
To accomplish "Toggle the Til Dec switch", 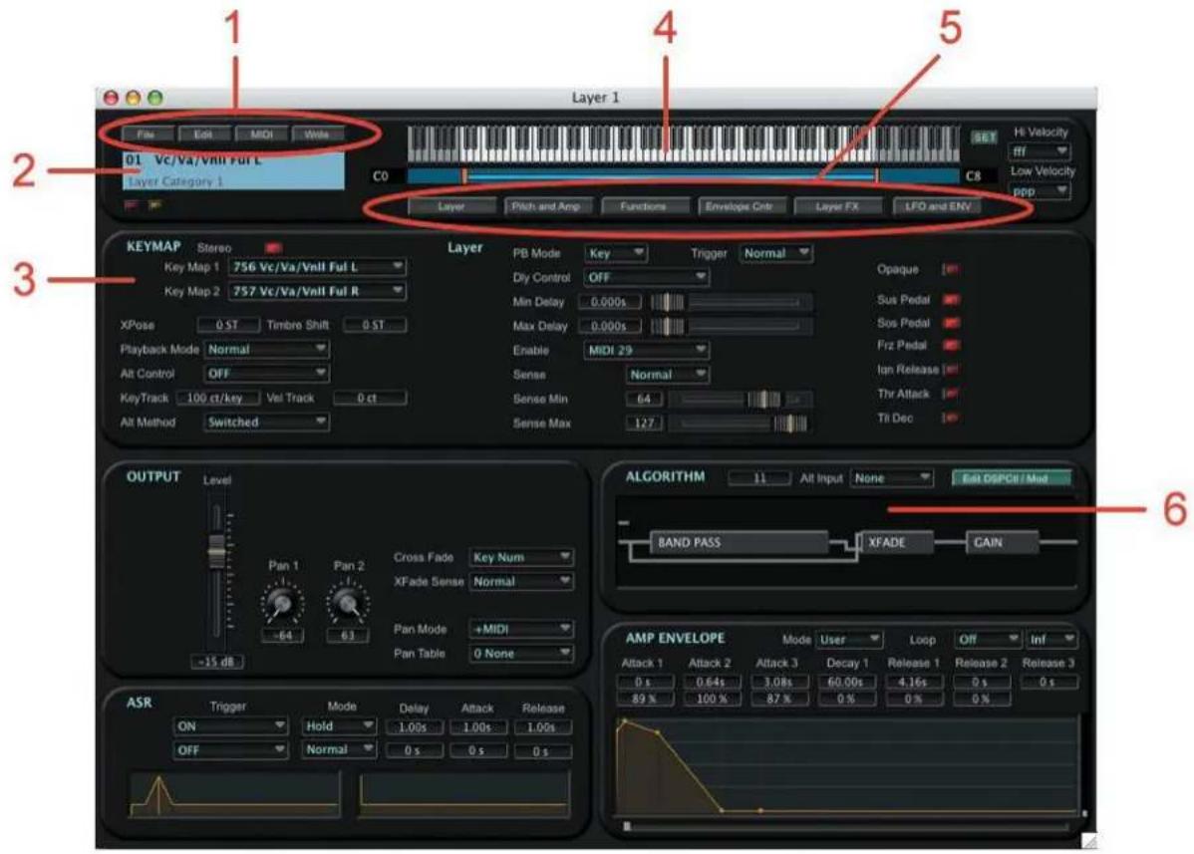I will pos(951,418).
